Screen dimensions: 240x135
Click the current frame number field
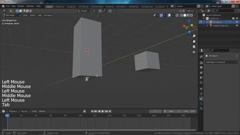[x=155, y=111]
